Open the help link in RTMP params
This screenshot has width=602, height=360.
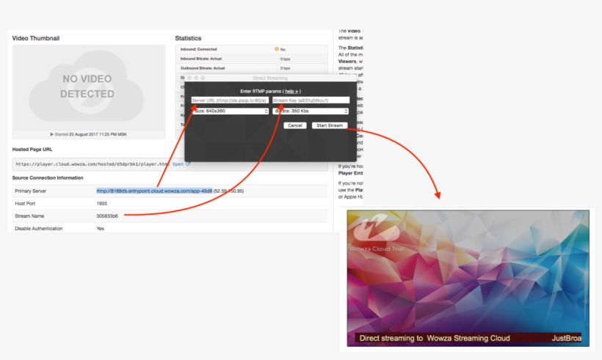pos(291,91)
